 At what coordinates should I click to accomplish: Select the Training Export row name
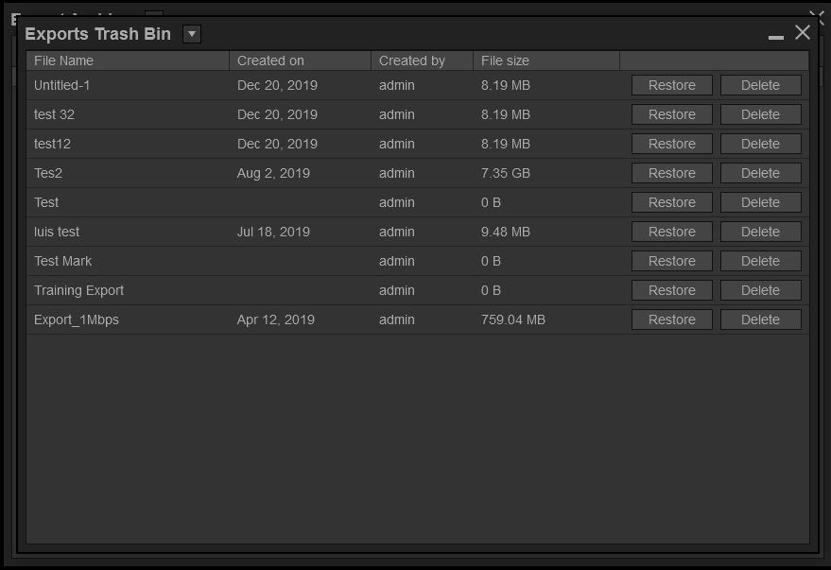78,290
